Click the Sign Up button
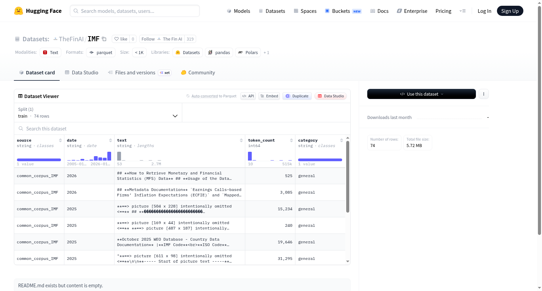This screenshot has width=542, height=291. coord(510,11)
